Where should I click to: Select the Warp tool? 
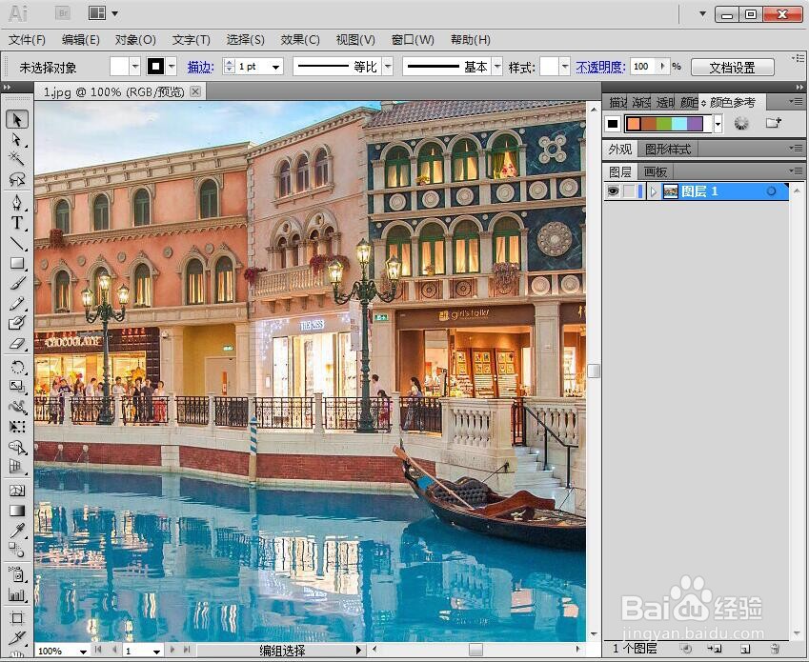(x=17, y=407)
